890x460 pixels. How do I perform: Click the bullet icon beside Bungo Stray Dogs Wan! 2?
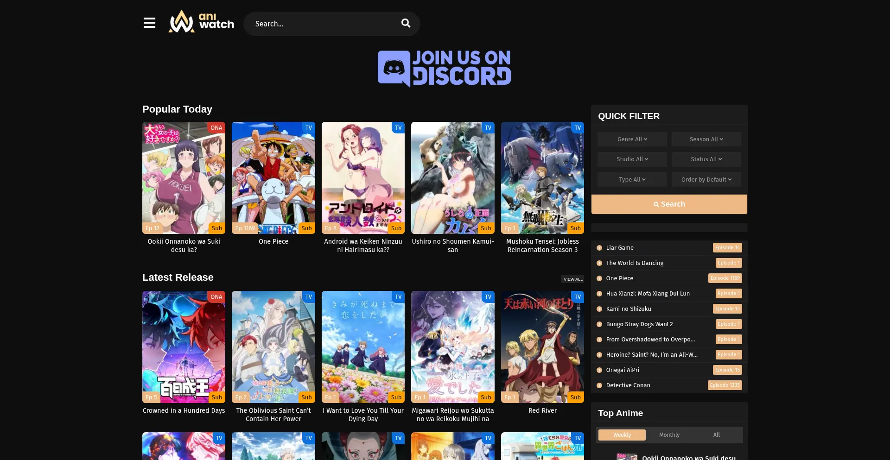pos(599,324)
